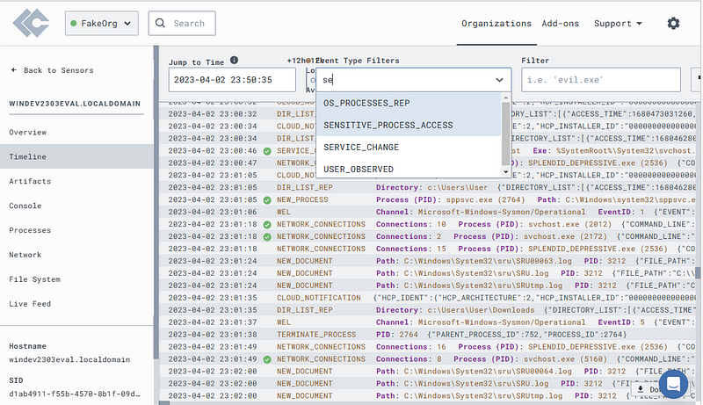Click the search magnifier icon
703x405 pixels.
(x=160, y=23)
